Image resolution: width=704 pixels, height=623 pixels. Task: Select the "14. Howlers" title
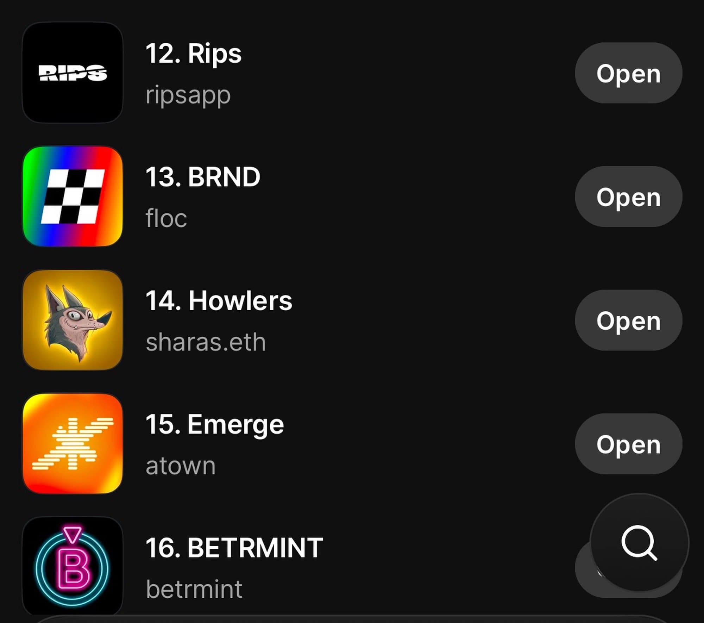pos(219,301)
